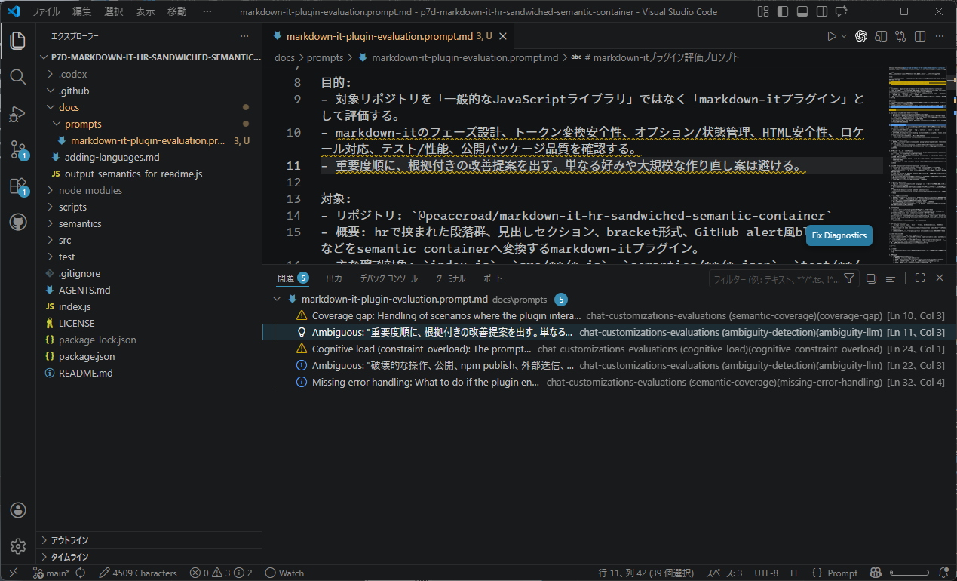Click the スペース: 3 indentation setting

point(724,573)
